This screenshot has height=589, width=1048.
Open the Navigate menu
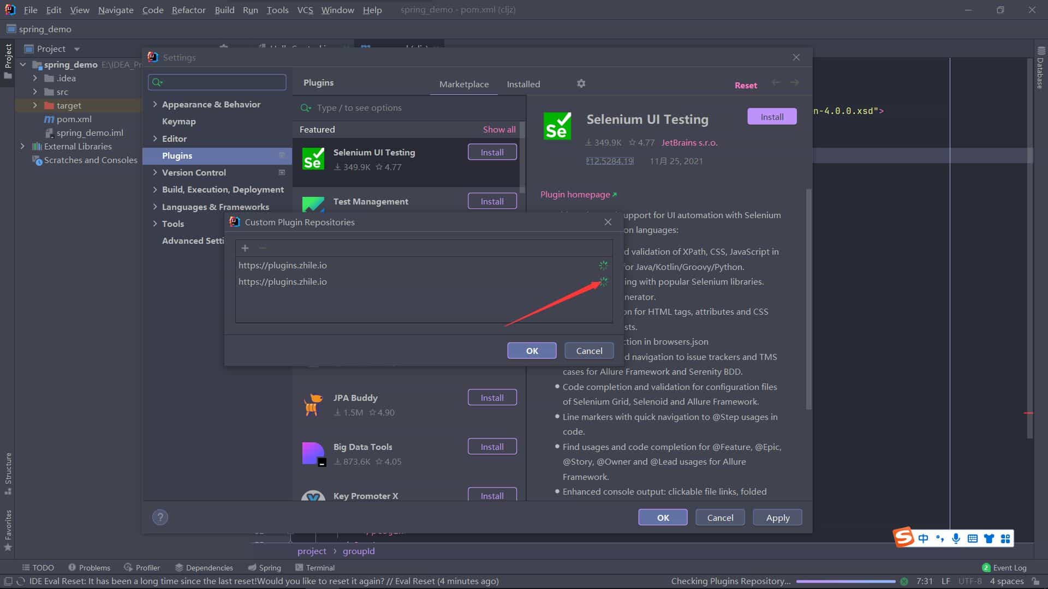116,10
